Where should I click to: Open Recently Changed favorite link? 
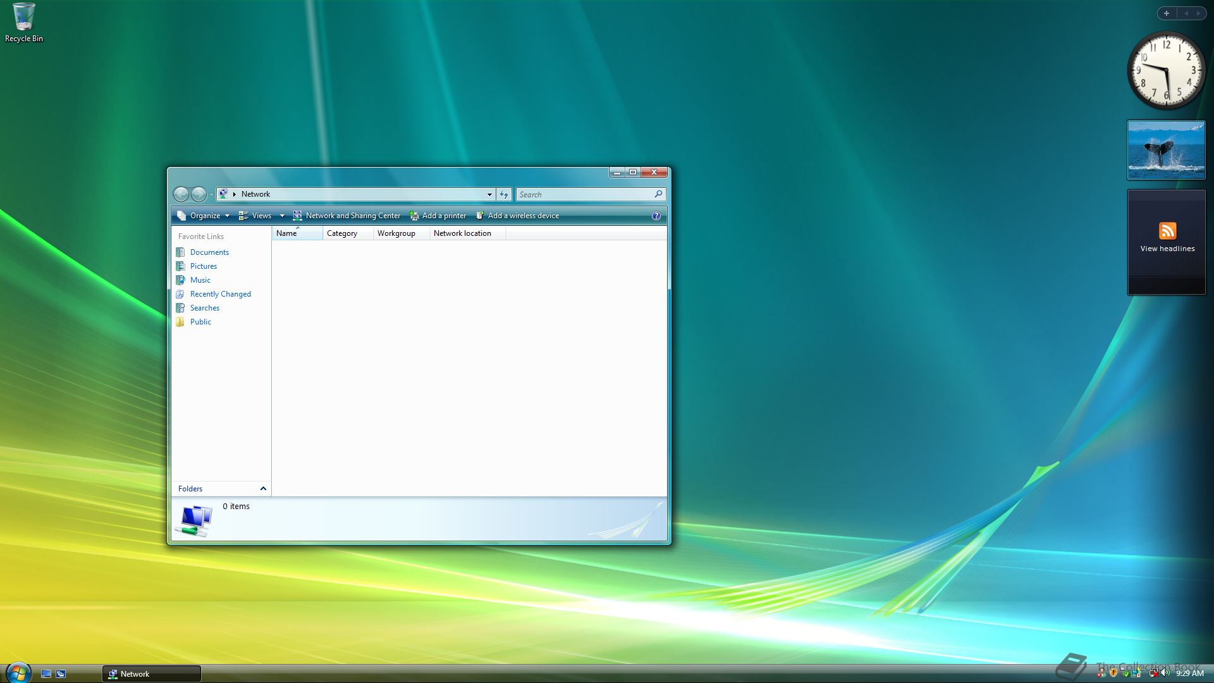pyautogui.click(x=220, y=294)
